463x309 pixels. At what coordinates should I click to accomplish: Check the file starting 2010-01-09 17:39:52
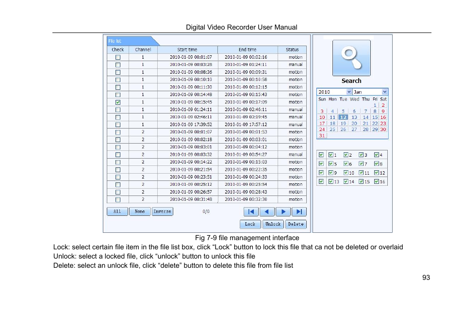[x=118, y=125]
